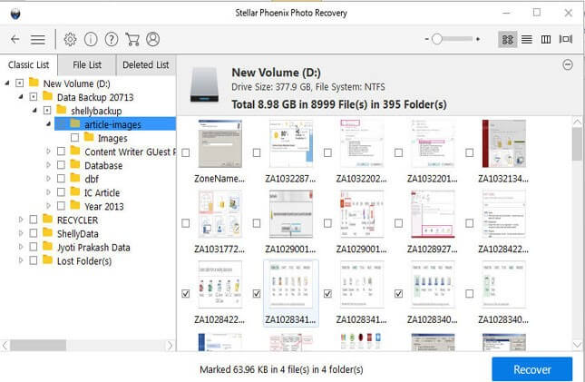
Task: Expand the ShellyData folder node
Action: (x=21, y=233)
